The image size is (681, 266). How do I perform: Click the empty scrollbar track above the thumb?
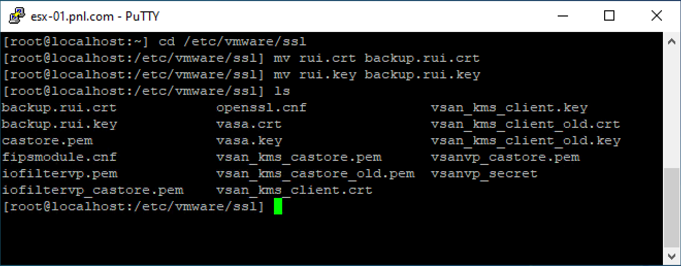(672, 108)
